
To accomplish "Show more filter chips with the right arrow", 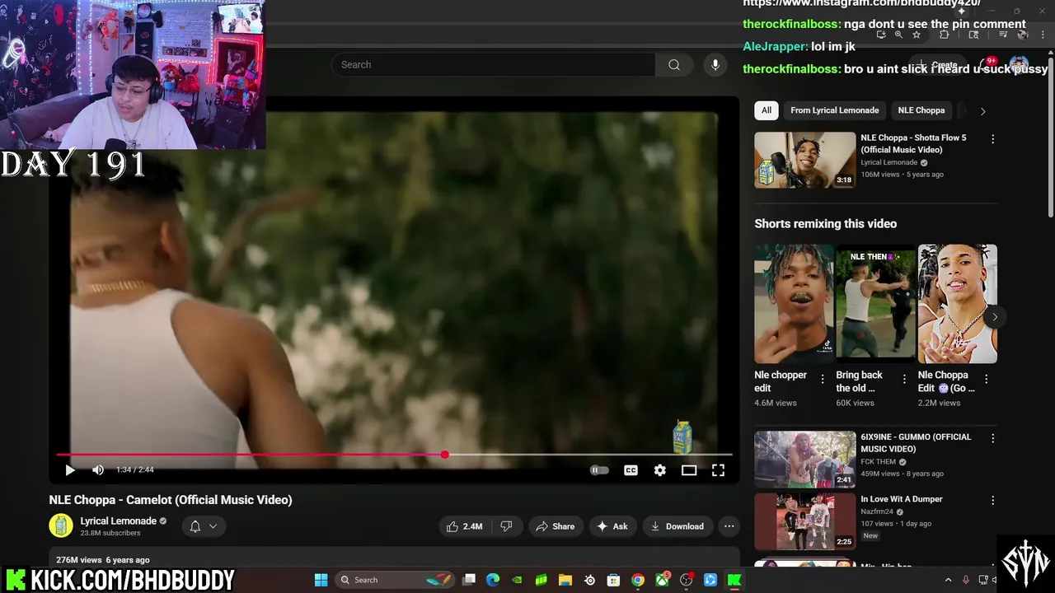I will pyautogui.click(x=982, y=110).
